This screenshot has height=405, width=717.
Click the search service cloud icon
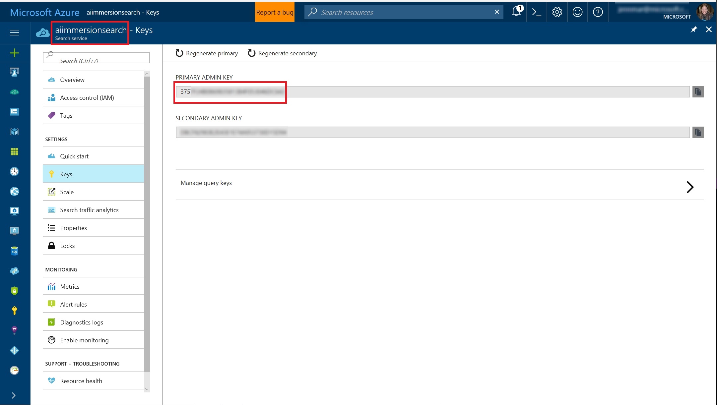pyautogui.click(x=42, y=32)
